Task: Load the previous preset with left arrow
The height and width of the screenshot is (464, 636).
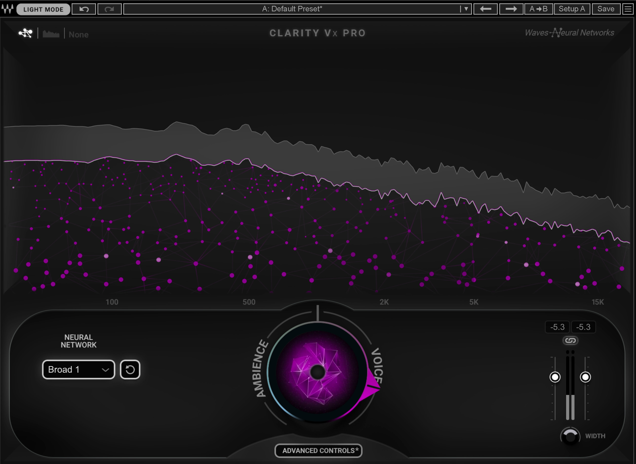Action: point(485,9)
